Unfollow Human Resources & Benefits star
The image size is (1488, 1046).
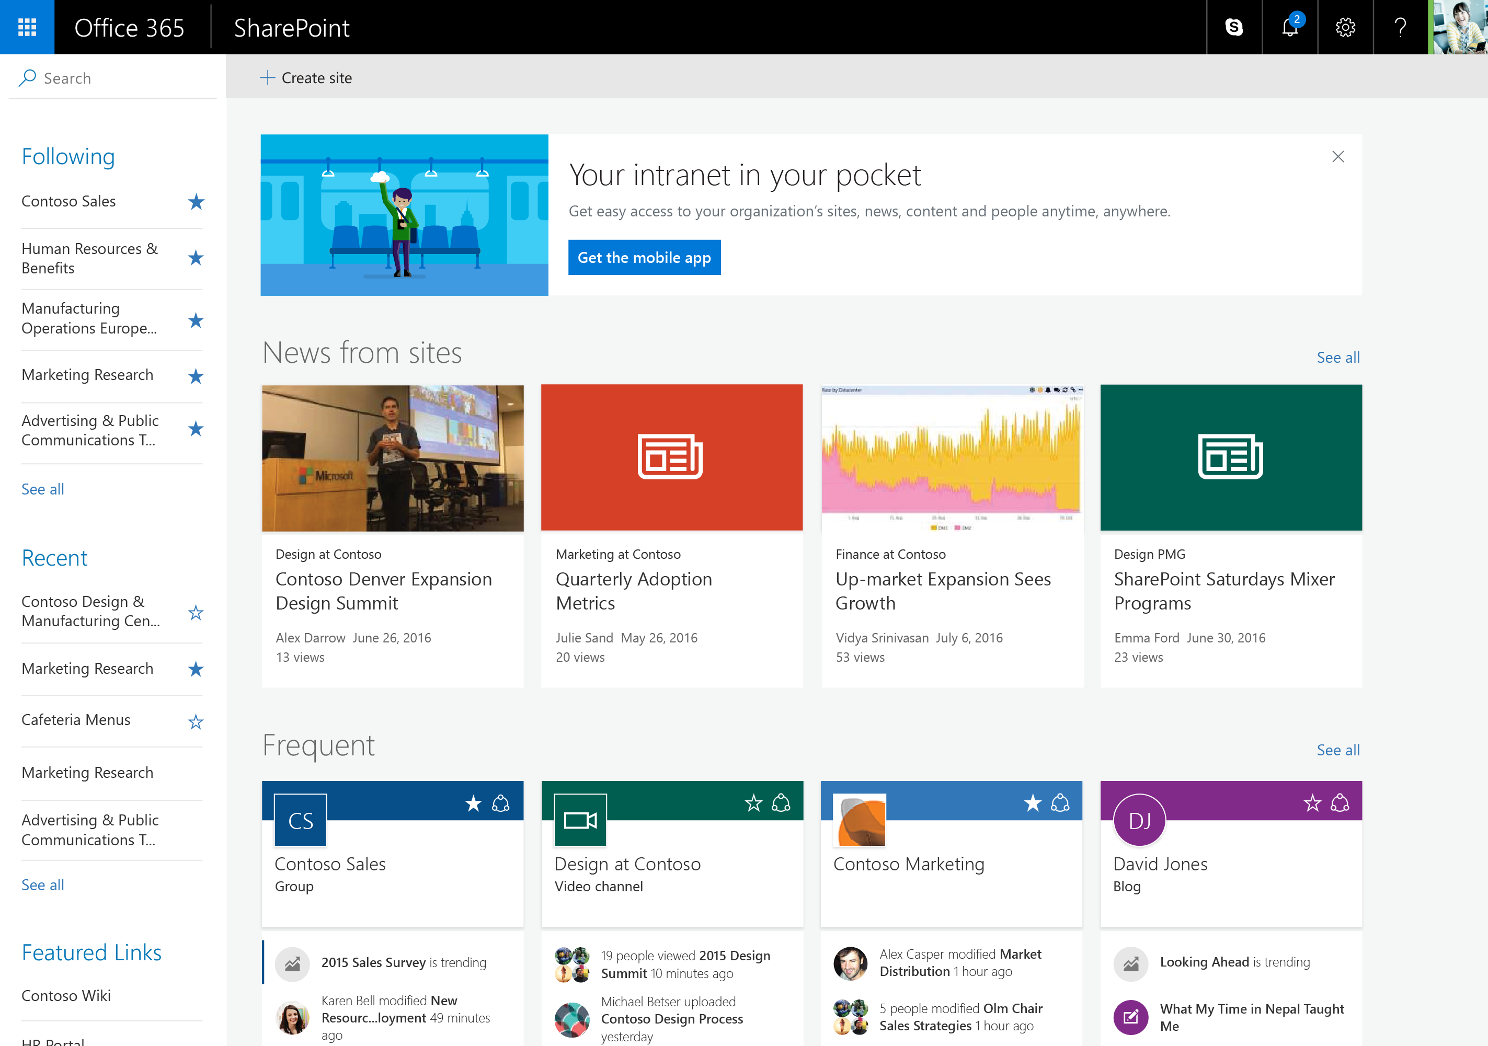196,259
